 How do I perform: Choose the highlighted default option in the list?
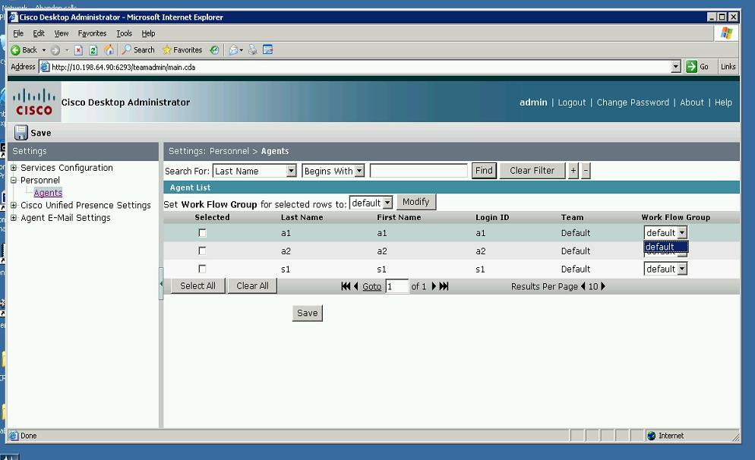[x=666, y=247]
